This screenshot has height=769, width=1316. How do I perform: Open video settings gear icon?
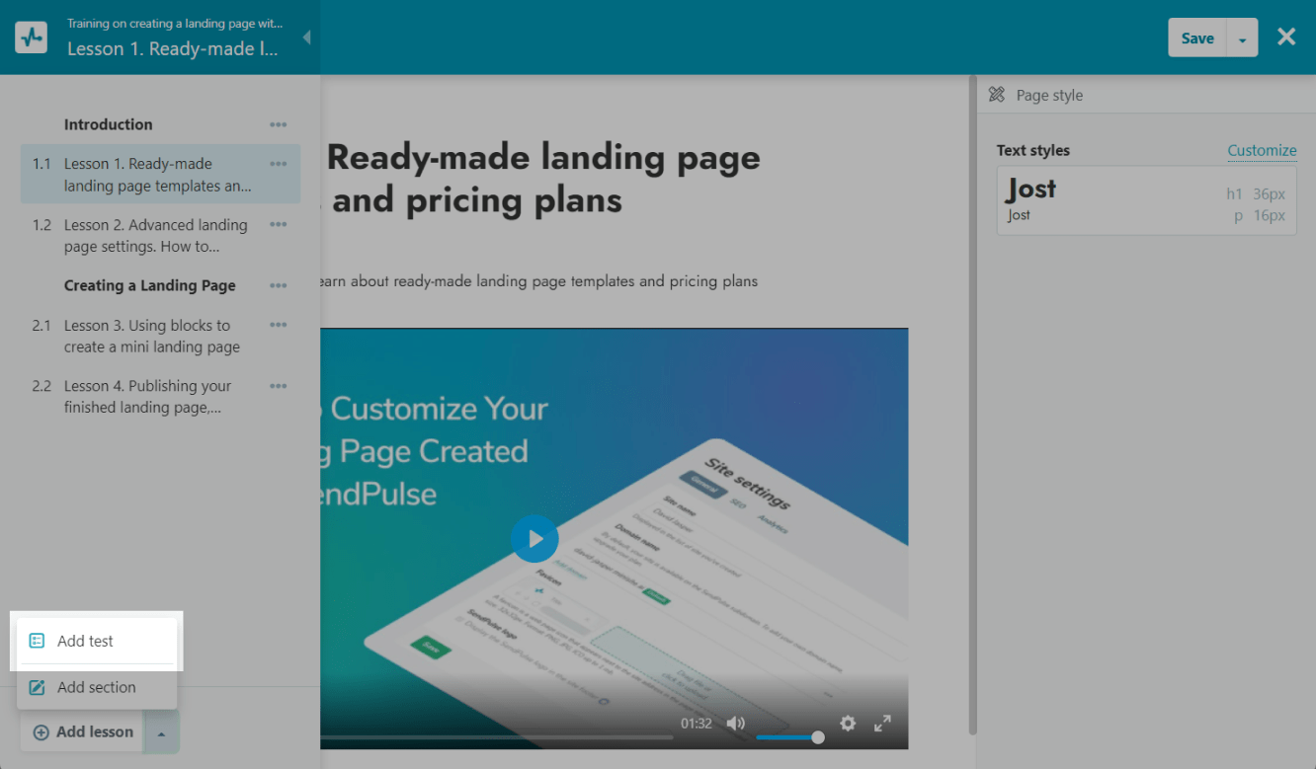point(848,724)
